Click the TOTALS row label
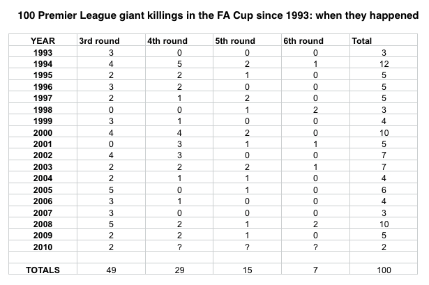 point(43,270)
